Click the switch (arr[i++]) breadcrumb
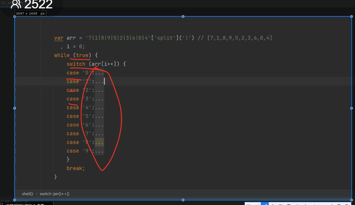 tap(55, 194)
